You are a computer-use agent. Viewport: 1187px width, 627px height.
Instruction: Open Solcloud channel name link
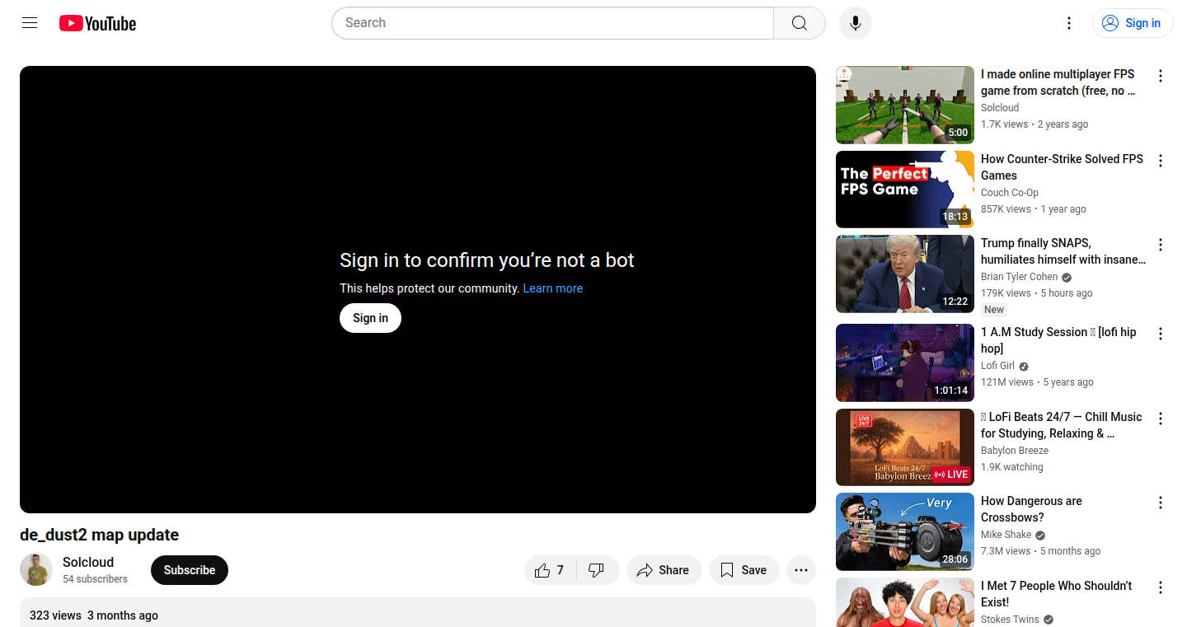[88, 562]
